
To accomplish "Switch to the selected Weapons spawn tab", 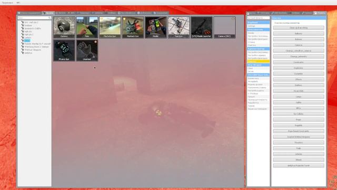I will pyautogui.click(x=48, y=13).
